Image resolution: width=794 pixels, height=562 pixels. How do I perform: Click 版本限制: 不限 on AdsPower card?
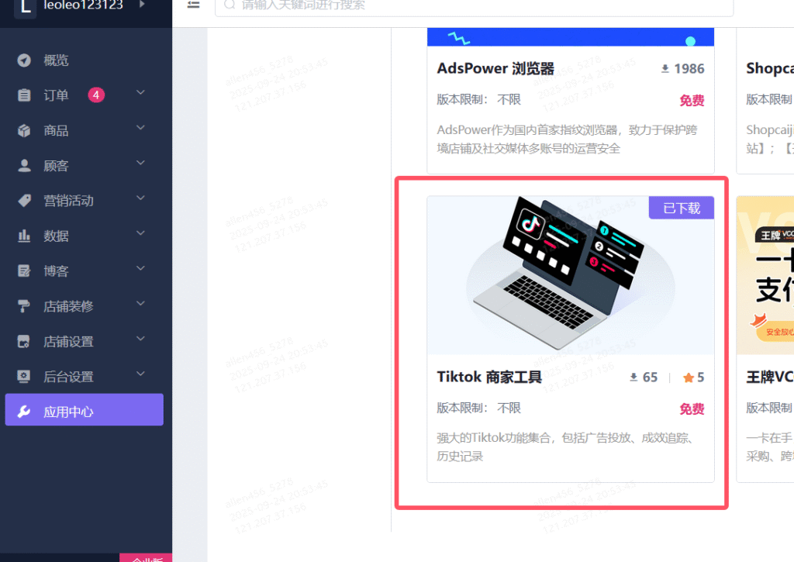(478, 100)
